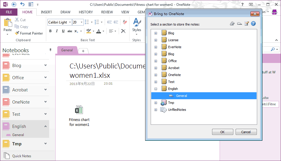Switch to the DRAW tab

coord(65,12)
